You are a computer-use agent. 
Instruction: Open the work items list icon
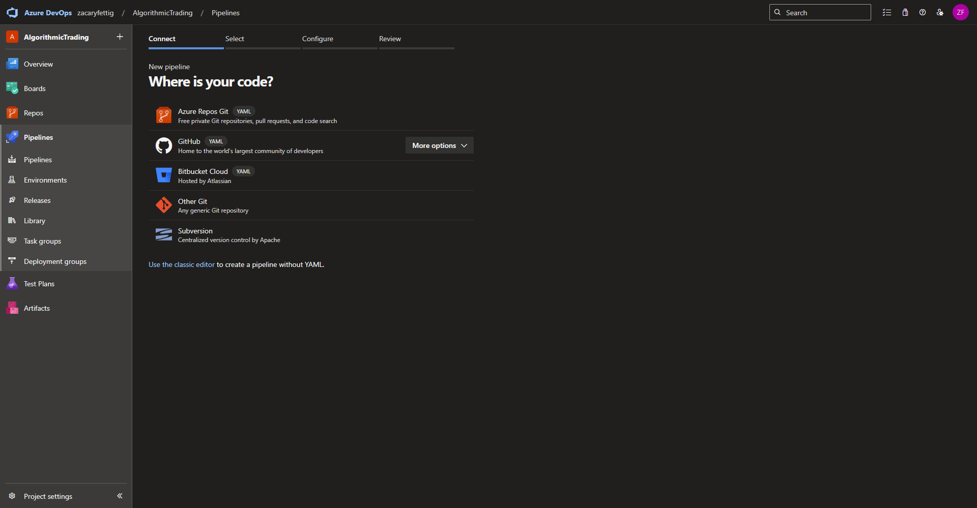pos(887,13)
